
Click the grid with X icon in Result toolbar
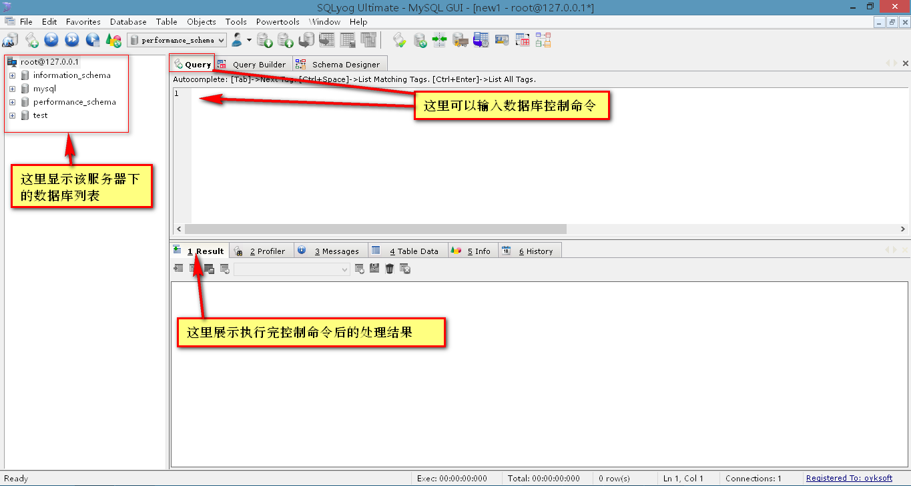(x=405, y=269)
